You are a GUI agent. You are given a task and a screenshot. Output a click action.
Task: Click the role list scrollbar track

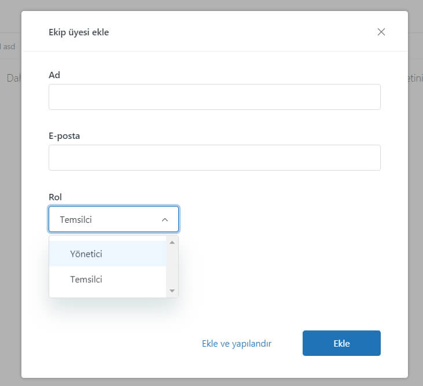pos(172,266)
